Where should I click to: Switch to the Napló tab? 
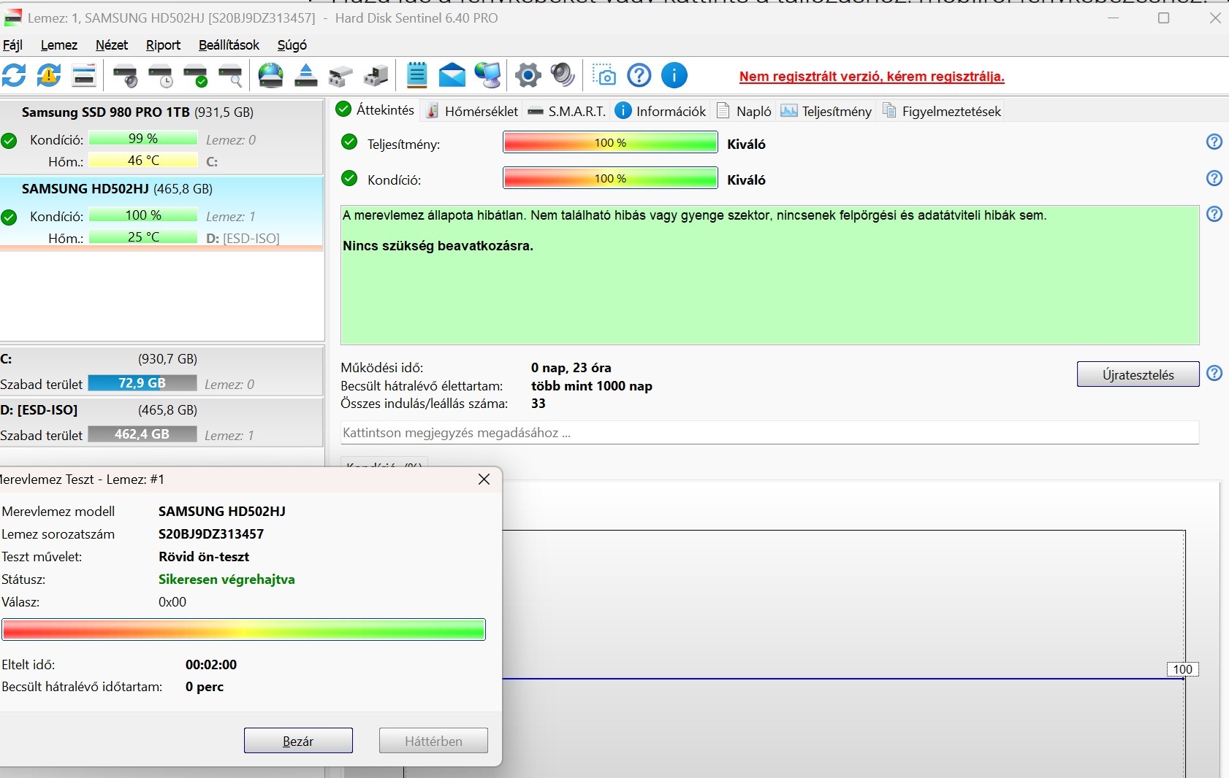(x=744, y=111)
